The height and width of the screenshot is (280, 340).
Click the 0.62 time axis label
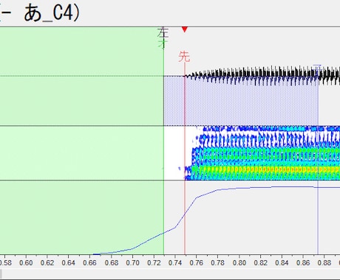click(x=47, y=263)
